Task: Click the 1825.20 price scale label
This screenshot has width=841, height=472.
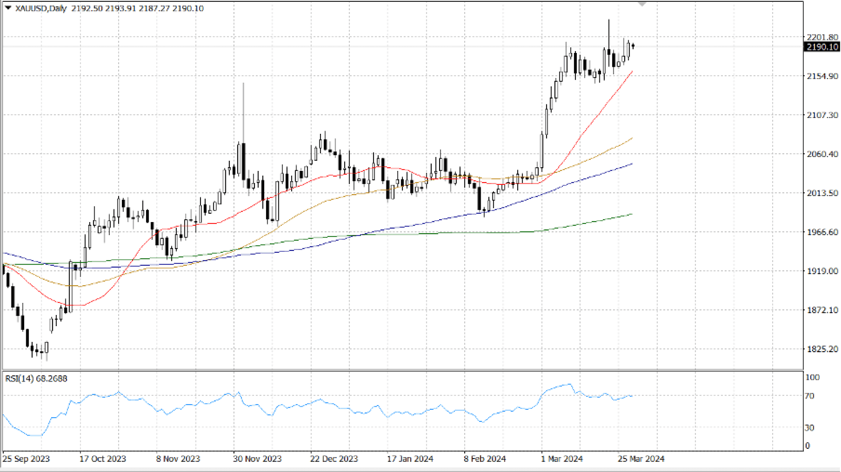Action: tap(822, 349)
